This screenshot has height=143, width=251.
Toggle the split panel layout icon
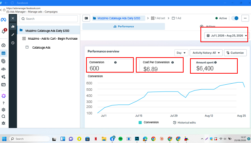pos(86,18)
